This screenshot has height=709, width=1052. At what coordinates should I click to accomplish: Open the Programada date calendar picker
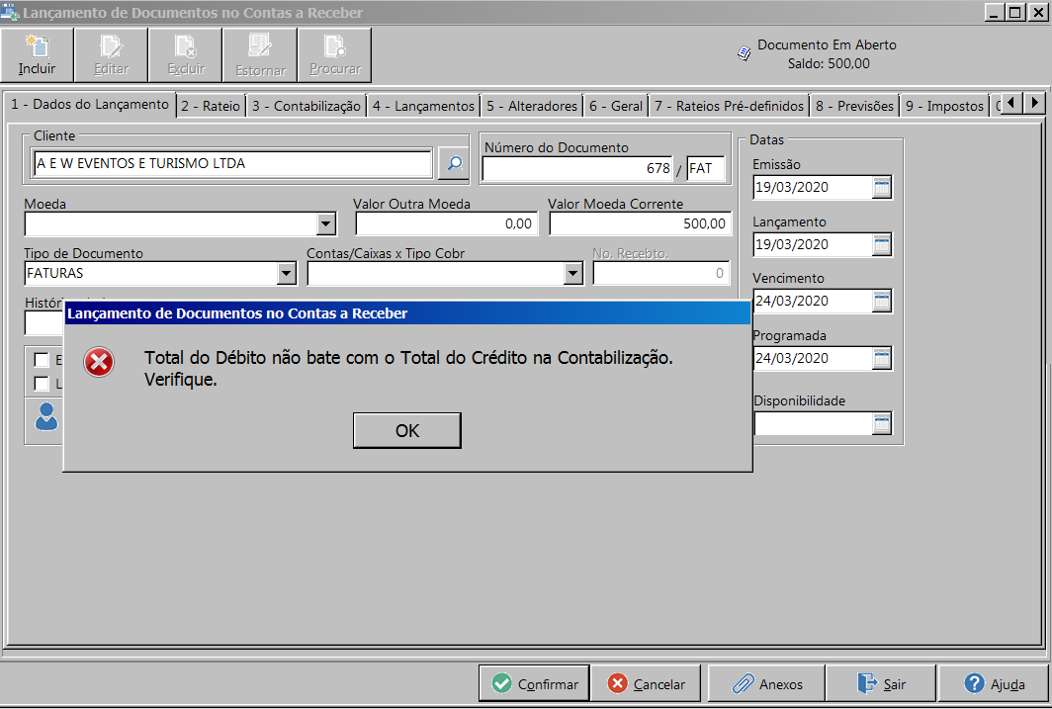[882, 358]
